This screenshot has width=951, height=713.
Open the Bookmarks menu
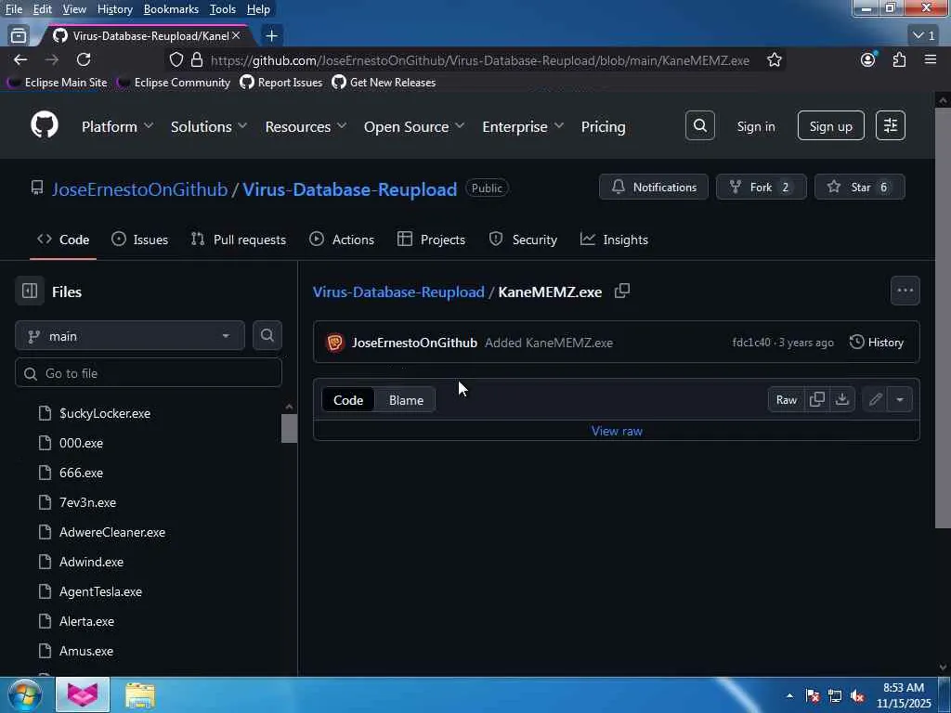coord(171,9)
